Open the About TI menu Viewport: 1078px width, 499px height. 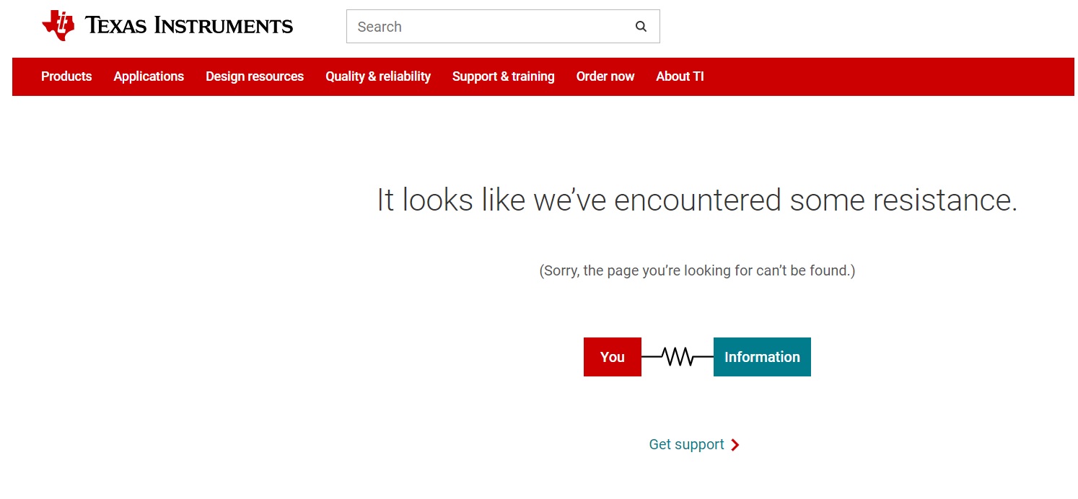tap(680, 76)
